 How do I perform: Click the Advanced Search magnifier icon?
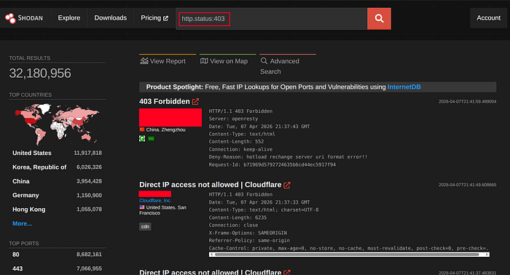click(264, 60)
